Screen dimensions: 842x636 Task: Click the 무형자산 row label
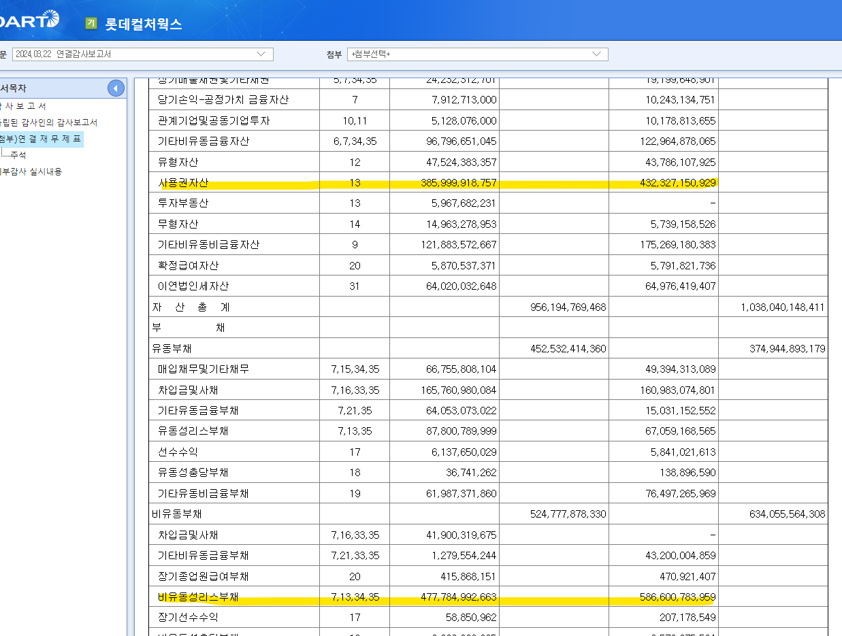(178, 224)
